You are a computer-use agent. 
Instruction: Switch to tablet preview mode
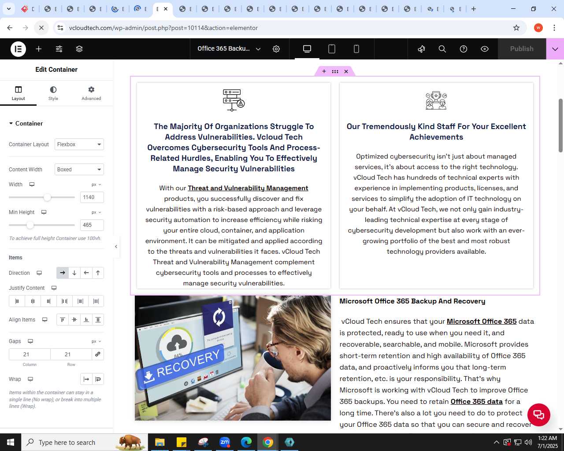332,49
